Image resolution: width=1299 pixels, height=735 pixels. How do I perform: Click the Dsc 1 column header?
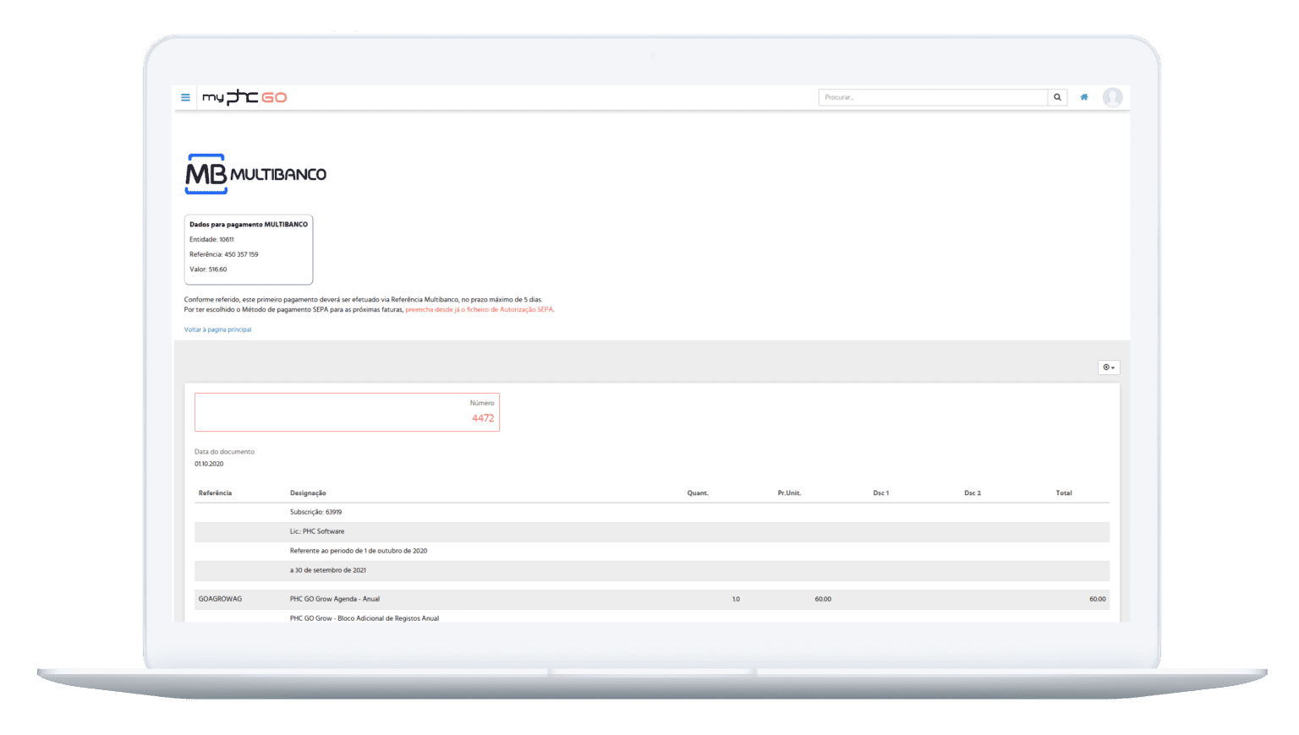[881, 493]
